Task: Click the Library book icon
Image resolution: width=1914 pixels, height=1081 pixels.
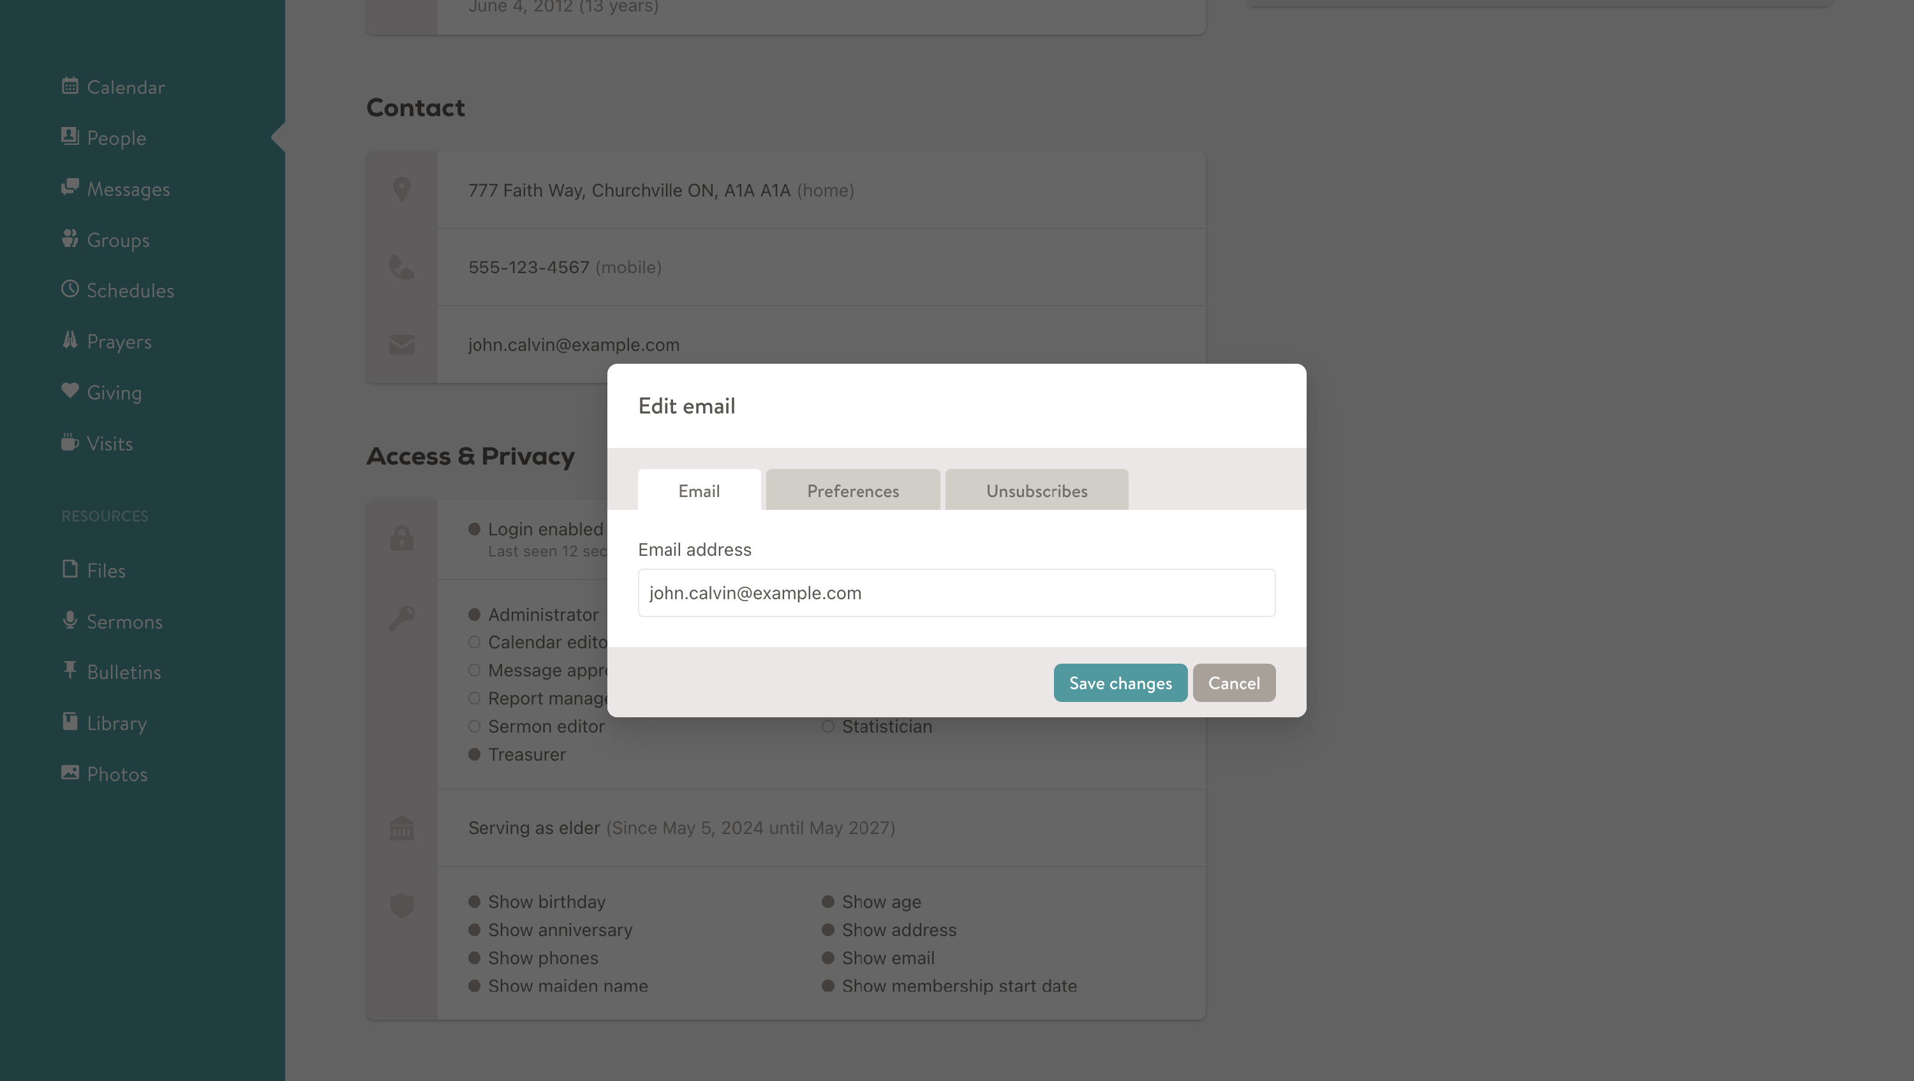Action: click(x=70, y=721)
